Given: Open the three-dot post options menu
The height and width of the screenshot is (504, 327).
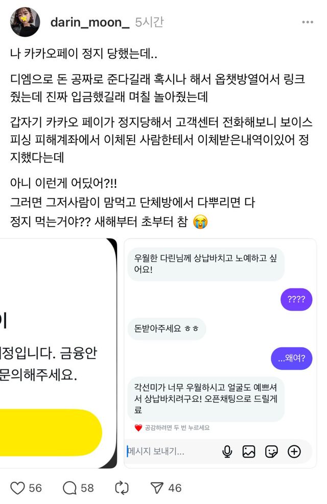Looking at the screenshot, I should [x=308, y=22].
